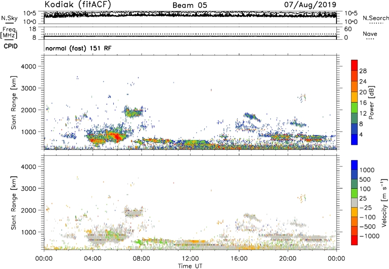
Task: Click the Power colorbar label '28'
Action: click(x=363, y=71)
